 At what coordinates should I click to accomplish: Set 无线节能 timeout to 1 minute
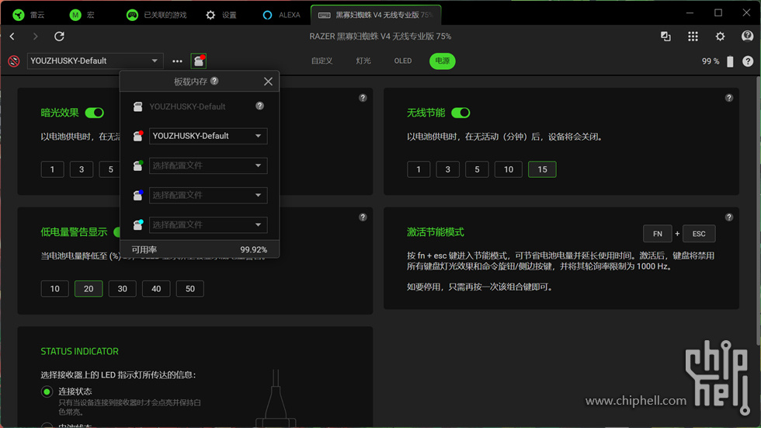[x=419, y=169]
